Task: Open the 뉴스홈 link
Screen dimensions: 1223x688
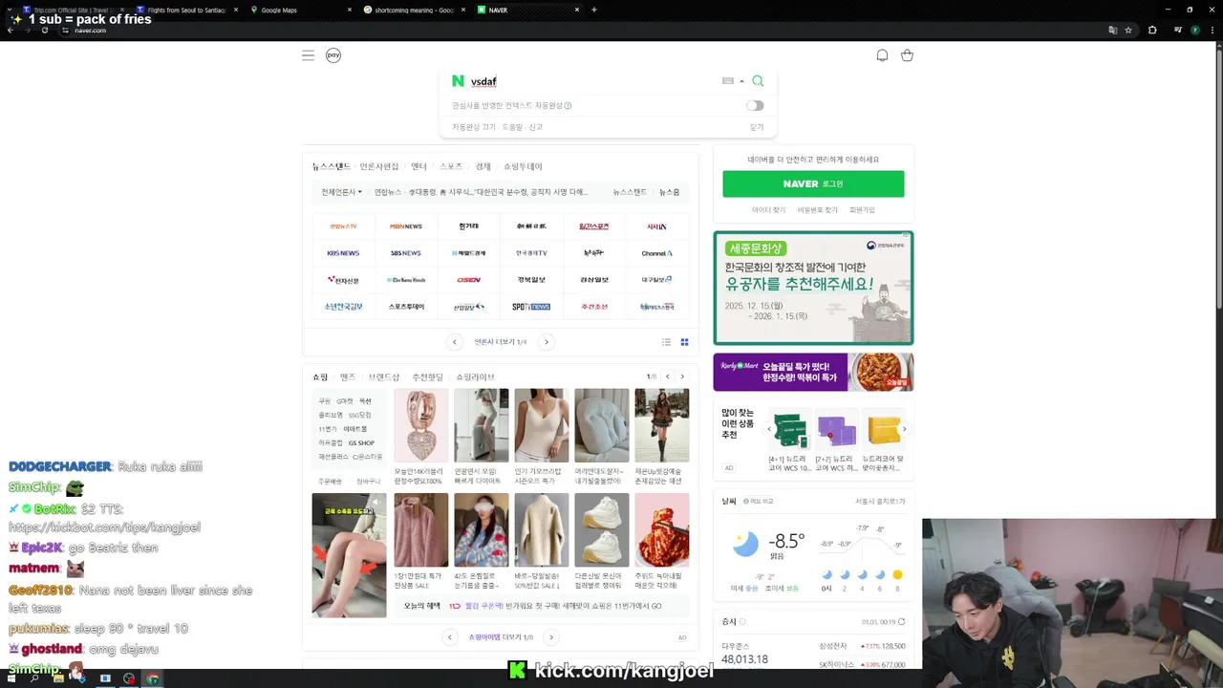Action: (x=669, y=192)
